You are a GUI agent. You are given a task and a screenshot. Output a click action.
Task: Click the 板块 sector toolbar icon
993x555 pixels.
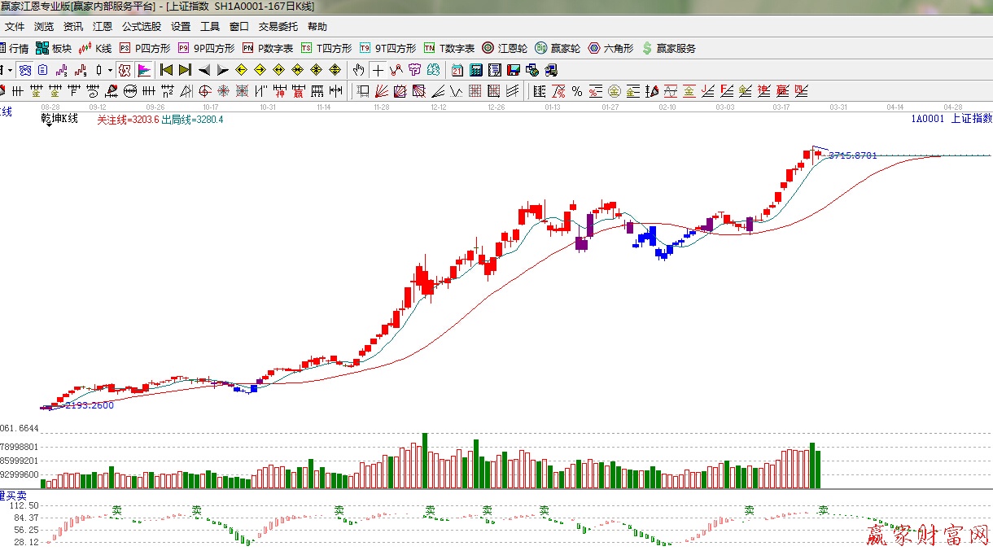click(54, 48)
